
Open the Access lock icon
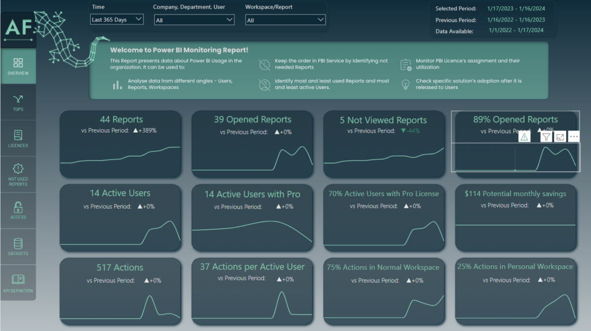(x=18, y=207)
